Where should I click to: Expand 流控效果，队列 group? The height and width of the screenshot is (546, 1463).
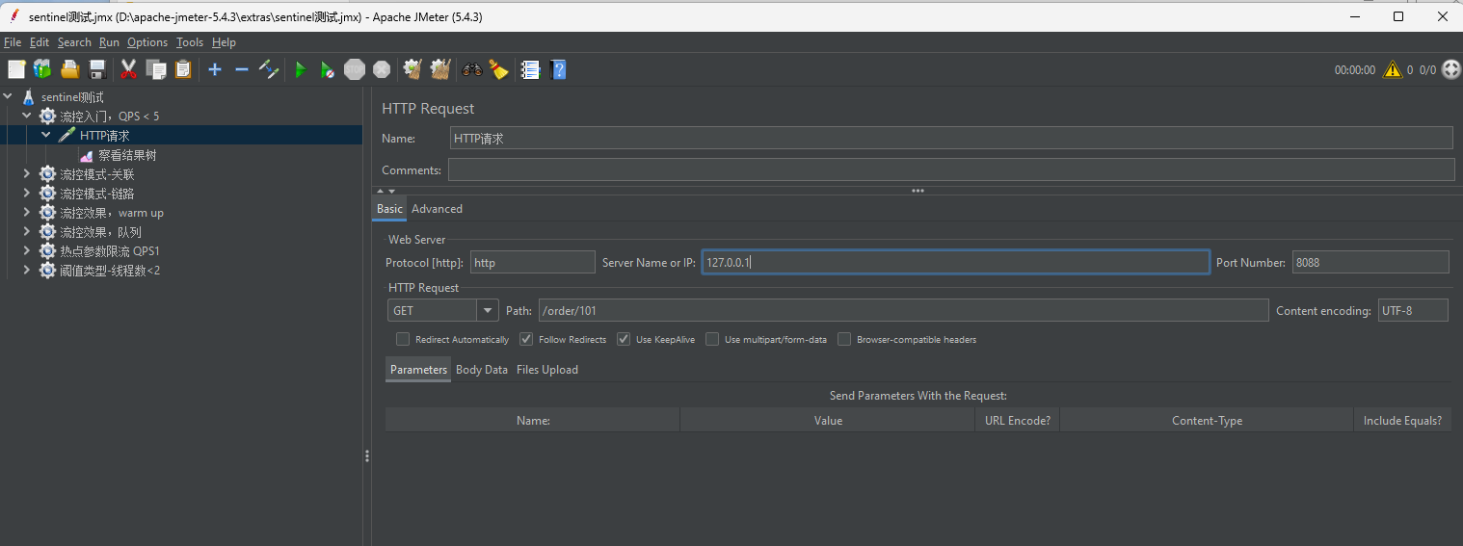click(27, 231)
